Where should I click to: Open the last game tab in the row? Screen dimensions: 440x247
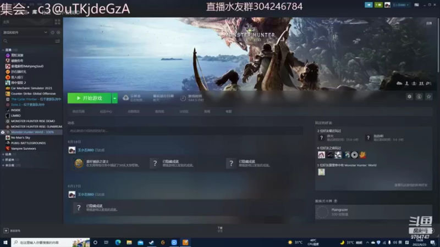229,111
